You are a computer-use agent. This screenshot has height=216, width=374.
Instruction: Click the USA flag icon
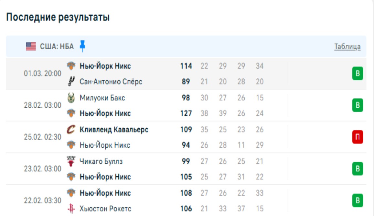tap(31, 46)
